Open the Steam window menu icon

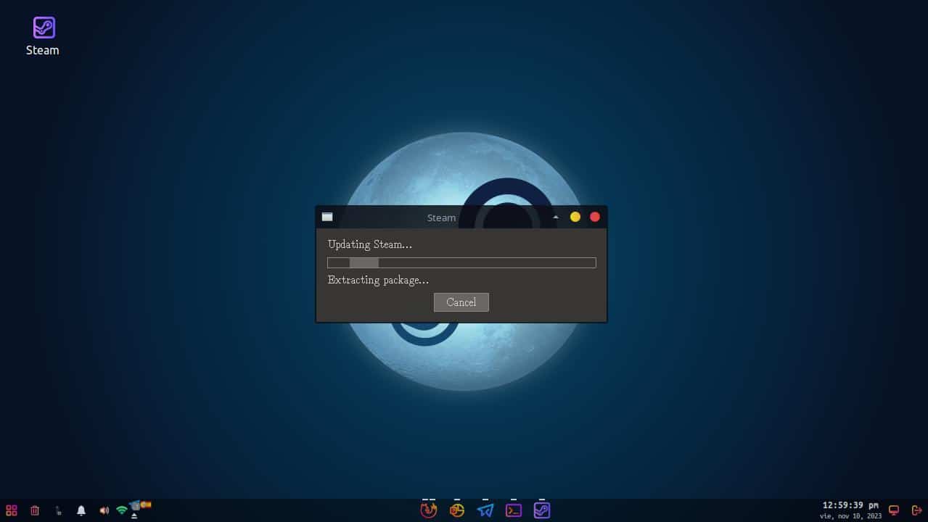point(327,217)
